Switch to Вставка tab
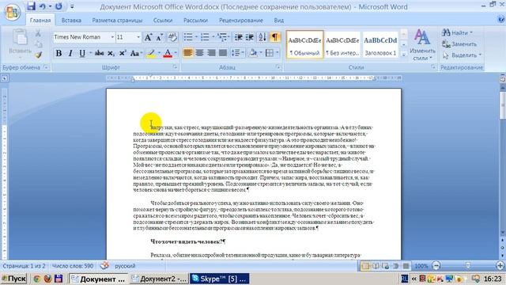Screen dimensions: 506x285 pyautogui.click(x=71, y=20)
